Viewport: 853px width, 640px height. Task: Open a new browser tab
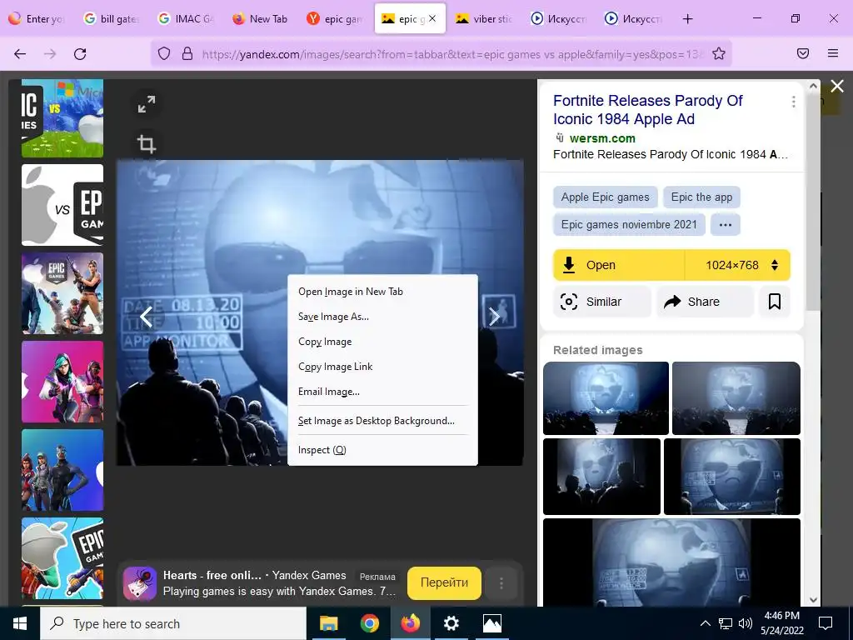point(687,19)
